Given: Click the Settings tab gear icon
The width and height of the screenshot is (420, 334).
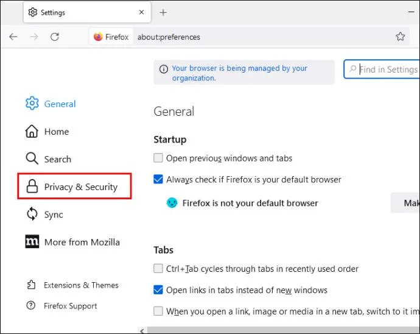Looking at the screenshot, I should click(33, 12).
